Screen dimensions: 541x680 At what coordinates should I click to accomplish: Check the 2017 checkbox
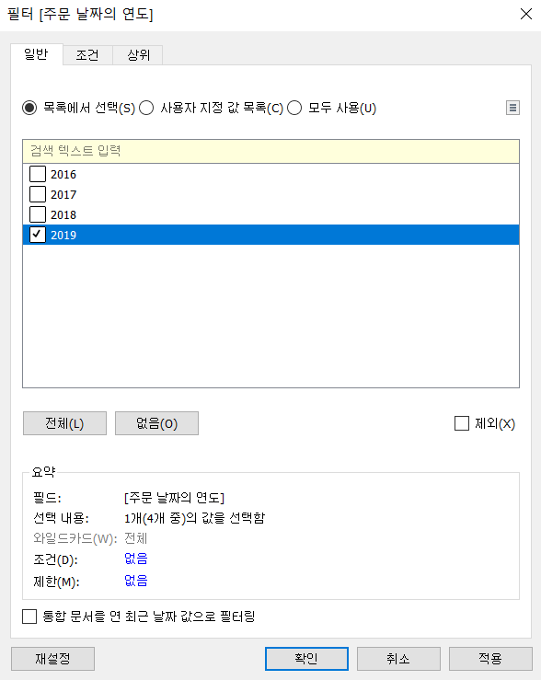coord(38,194)
